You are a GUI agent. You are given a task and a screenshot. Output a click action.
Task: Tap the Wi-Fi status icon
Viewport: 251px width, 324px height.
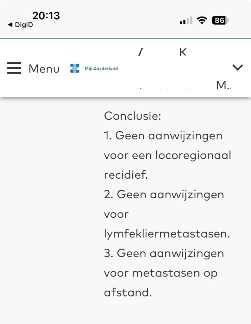coord(201,21)
